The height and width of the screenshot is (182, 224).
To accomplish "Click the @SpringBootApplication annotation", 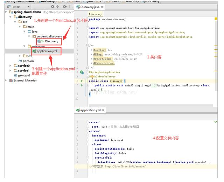I will 104,72.
